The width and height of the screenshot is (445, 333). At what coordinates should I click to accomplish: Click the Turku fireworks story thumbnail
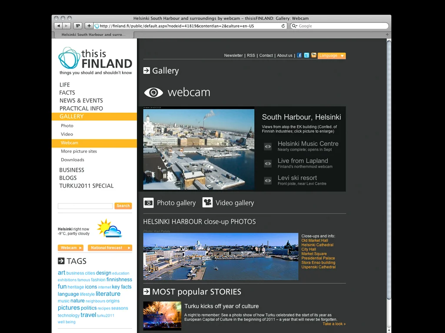click(162, 316)
